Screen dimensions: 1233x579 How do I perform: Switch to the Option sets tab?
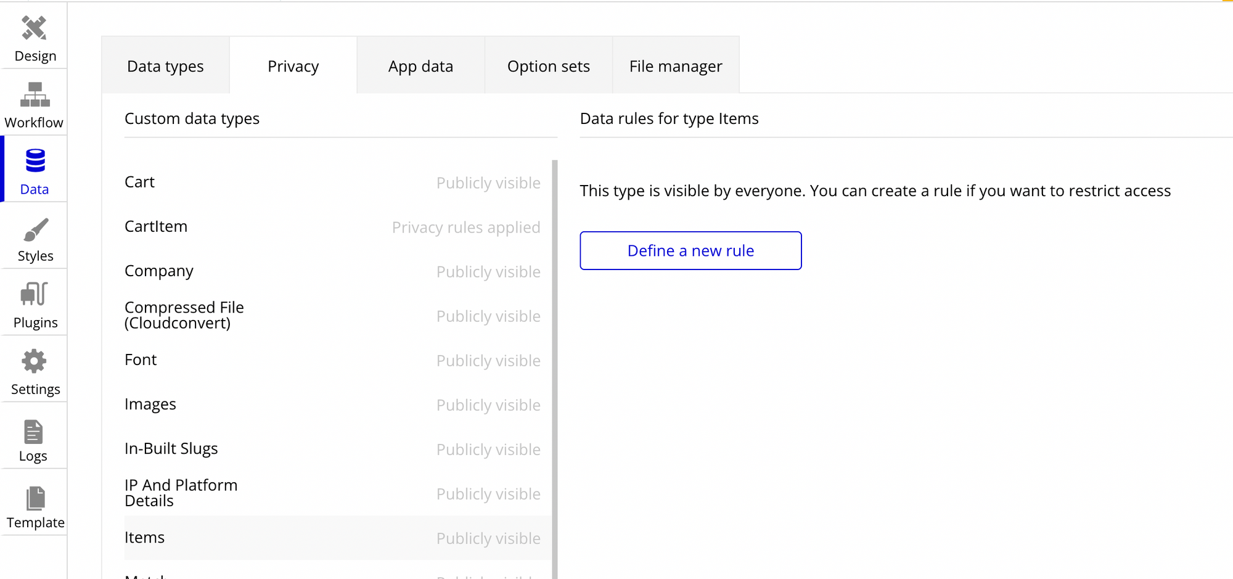click(x=549, y=65)
